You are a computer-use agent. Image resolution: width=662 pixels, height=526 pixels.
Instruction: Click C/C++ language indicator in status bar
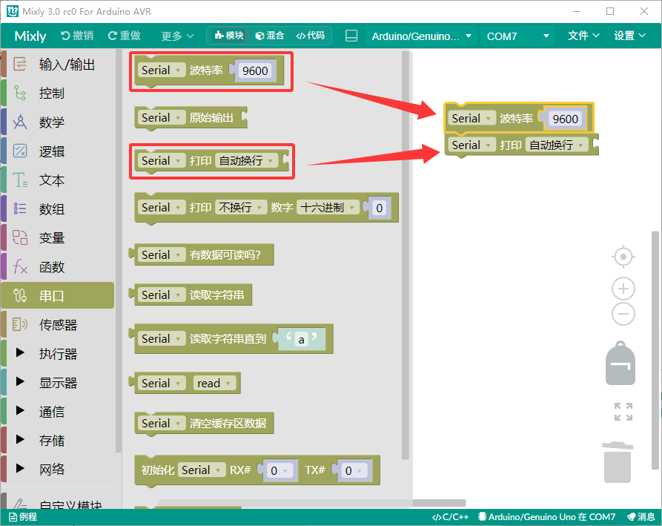pos(450,516)
